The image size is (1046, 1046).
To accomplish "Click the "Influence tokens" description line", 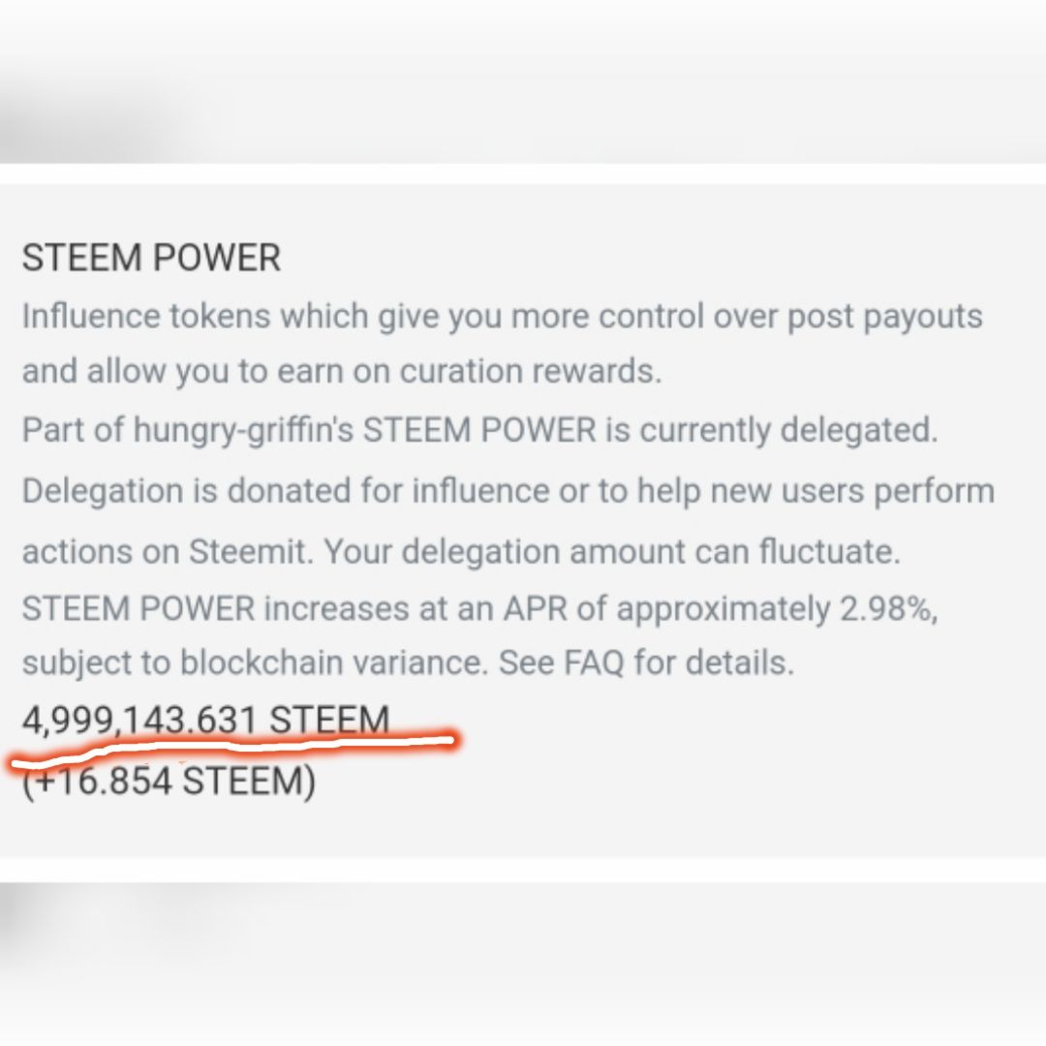I will coord(503,316).
